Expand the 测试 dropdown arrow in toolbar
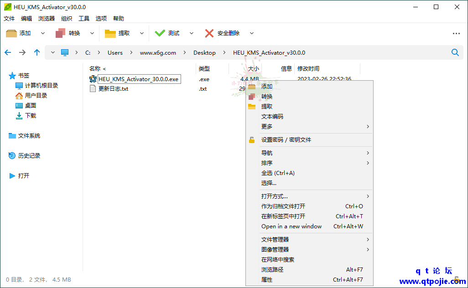This screenshot has height=288, width=468. coord(191,33)
